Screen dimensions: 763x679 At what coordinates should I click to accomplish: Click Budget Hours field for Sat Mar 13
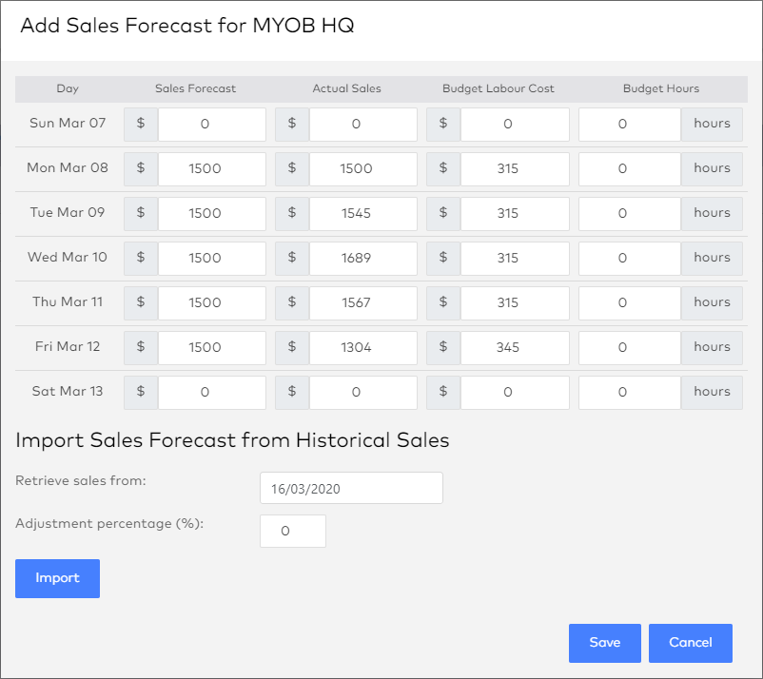click(x=629, y=392)
